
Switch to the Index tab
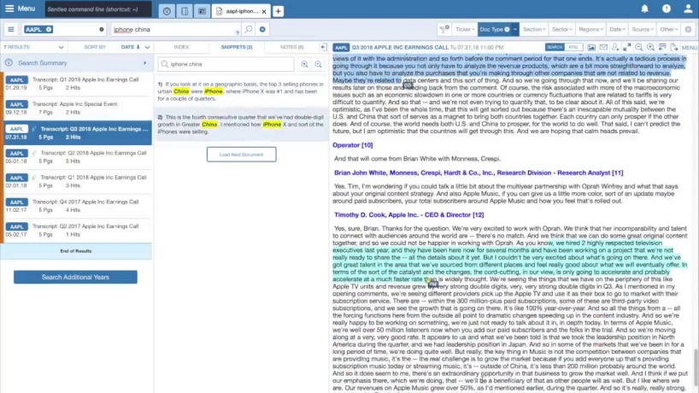[181, 47]
